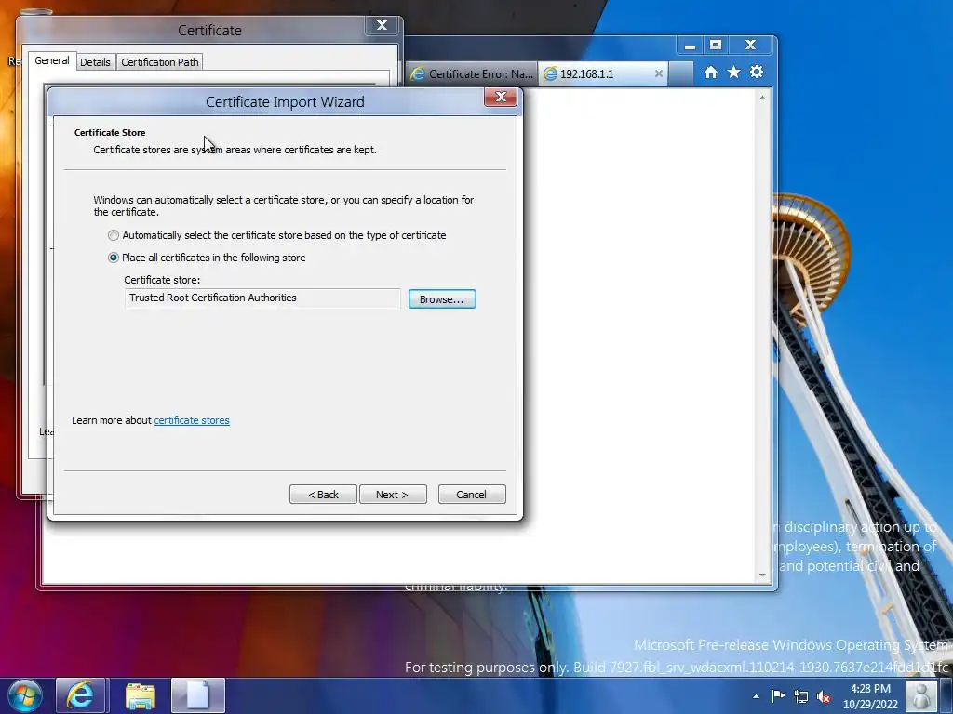This screenshot has width=953, height=714.
Task: Open new blank tab in browser
Action: click(x=680, y=73)
